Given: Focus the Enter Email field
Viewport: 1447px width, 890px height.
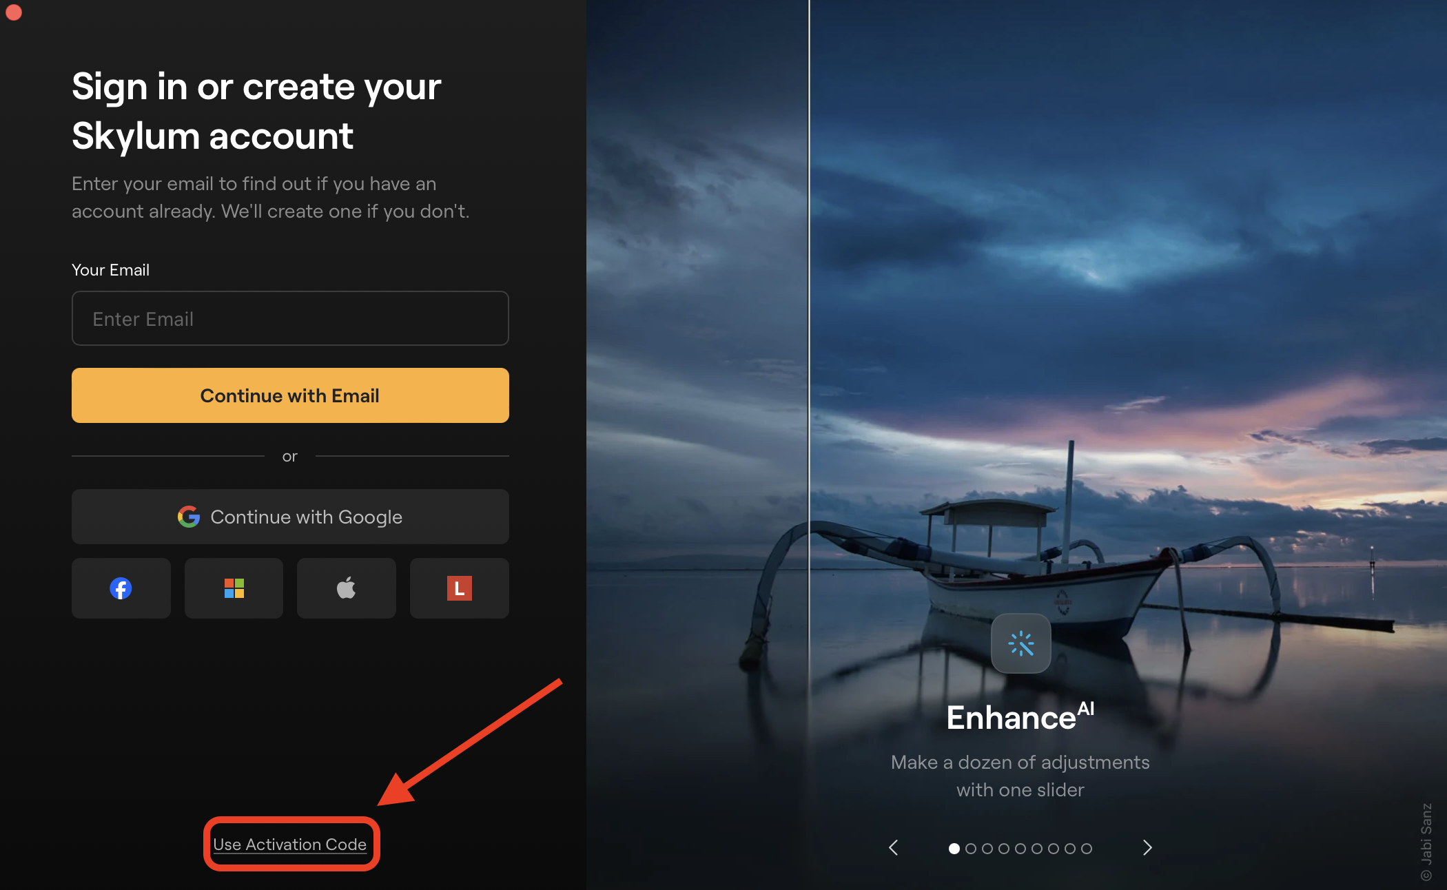Looking at the screenshot, I should coord(290,318).
